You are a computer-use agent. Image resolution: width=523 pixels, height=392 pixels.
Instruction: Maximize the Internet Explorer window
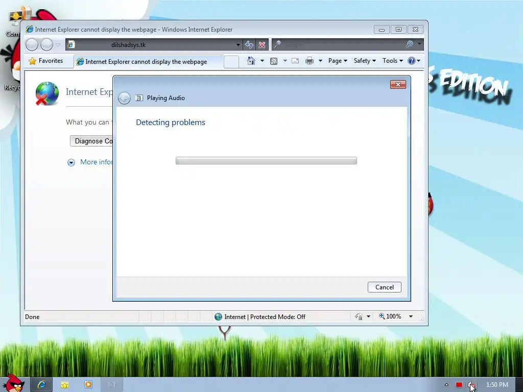tap(398, 30)
